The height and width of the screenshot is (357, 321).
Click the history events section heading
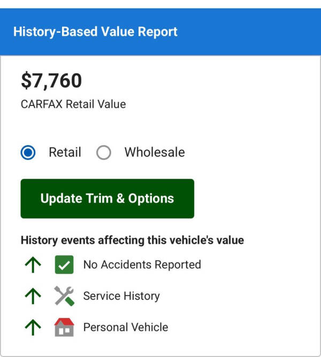tap(132, 240)
